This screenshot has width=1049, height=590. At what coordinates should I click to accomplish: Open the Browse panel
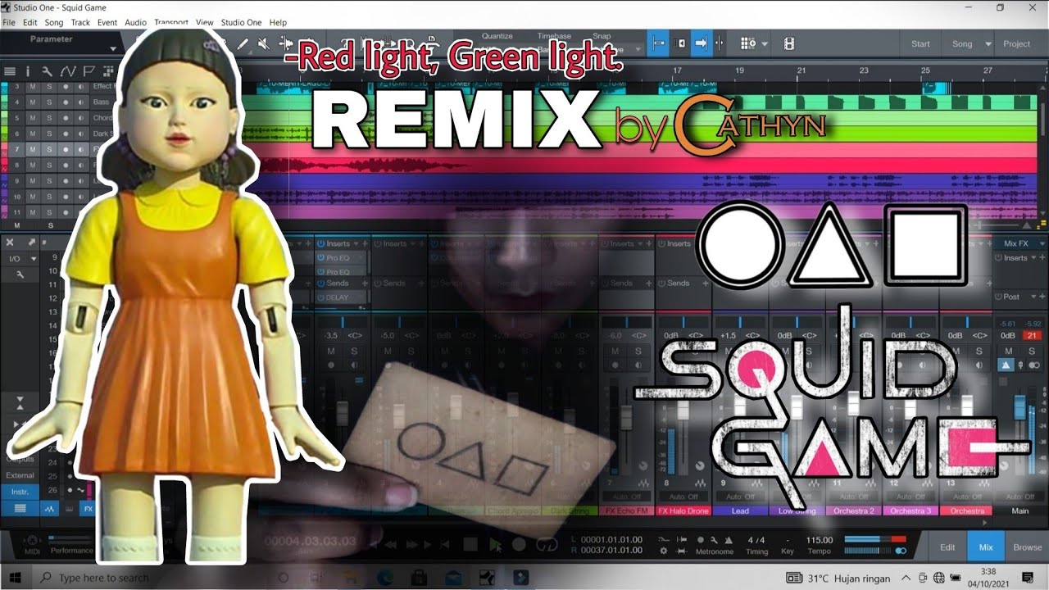tap(1028, 547)
